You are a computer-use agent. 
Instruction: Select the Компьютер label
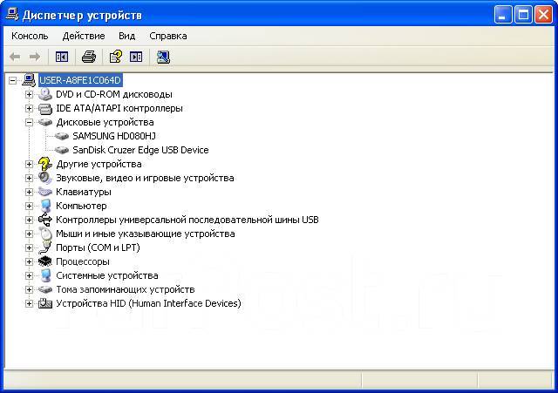81,206
